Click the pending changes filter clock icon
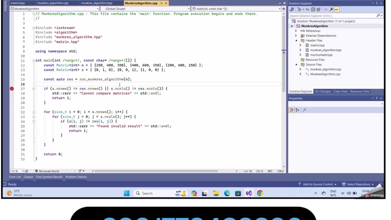 point(299,9)
